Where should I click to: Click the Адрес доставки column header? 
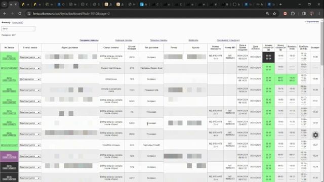pos(70,48)
